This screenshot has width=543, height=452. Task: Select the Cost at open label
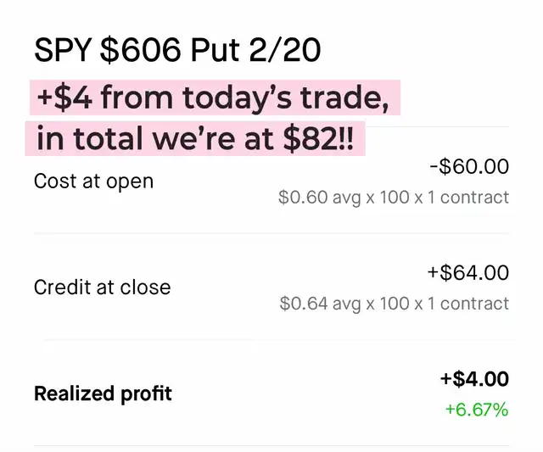click(x=93, y=181)
